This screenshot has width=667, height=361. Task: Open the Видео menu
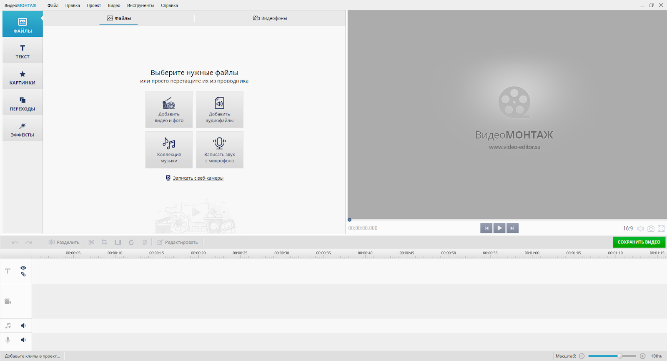pos(114,5)
